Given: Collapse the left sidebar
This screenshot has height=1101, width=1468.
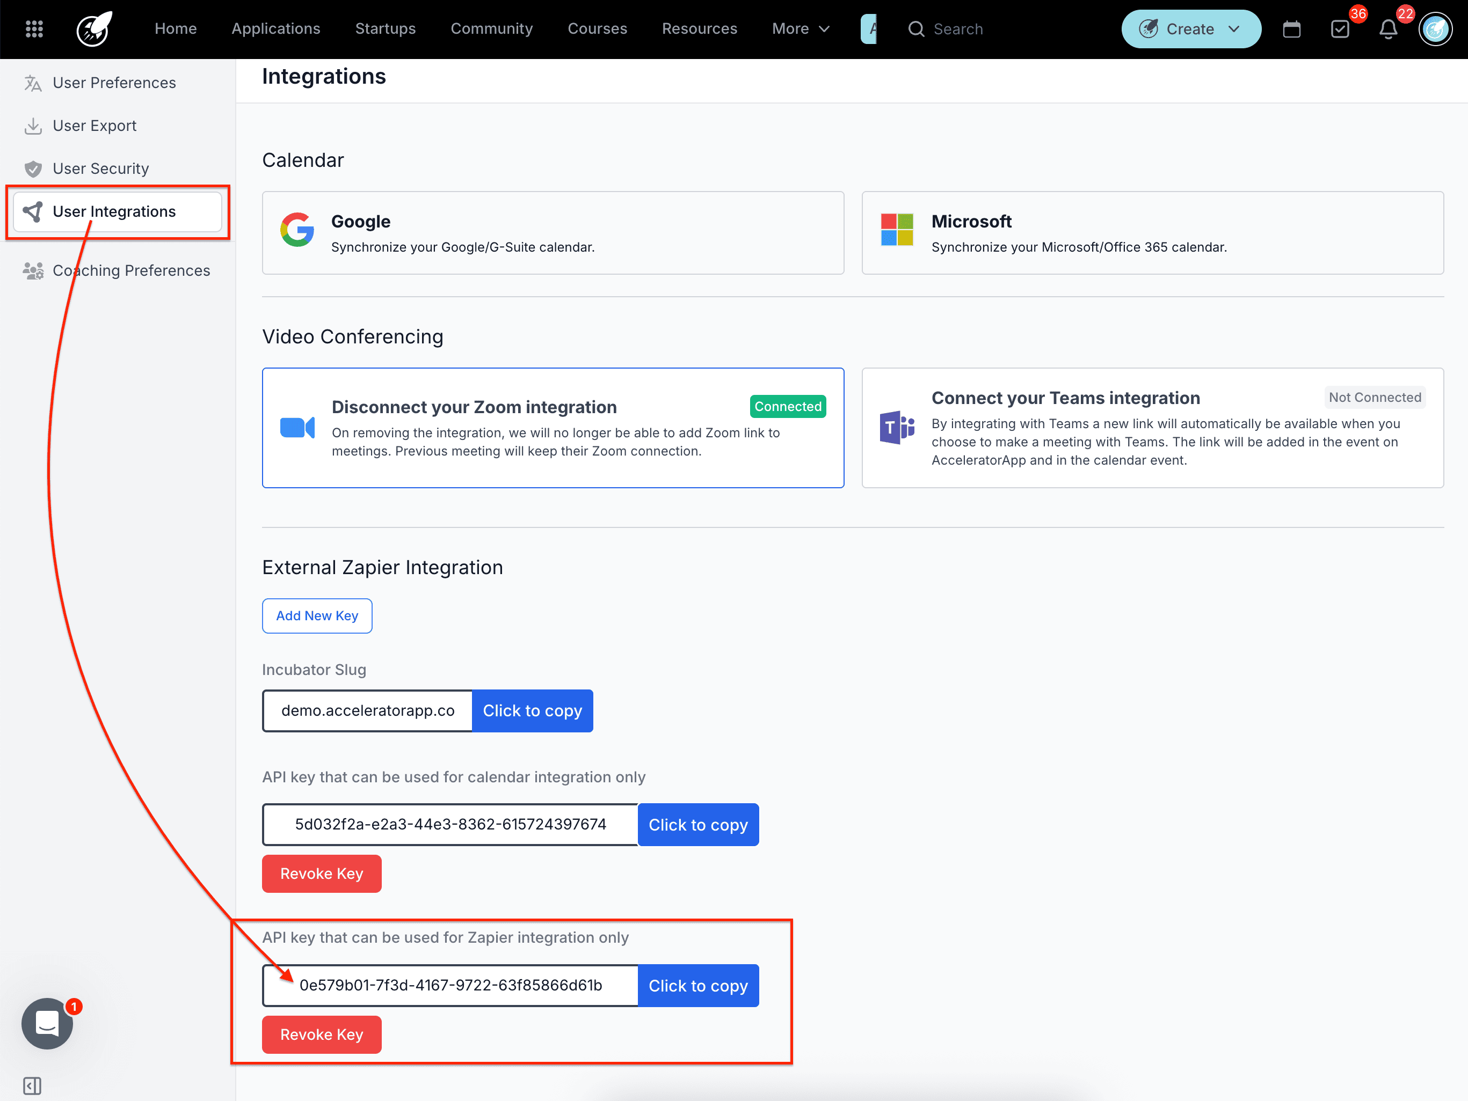Looking at the screenshot, I should (32, 1086).
